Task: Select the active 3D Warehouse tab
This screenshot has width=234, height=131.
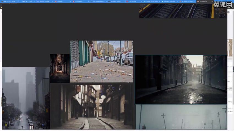Action: (204, 1)
